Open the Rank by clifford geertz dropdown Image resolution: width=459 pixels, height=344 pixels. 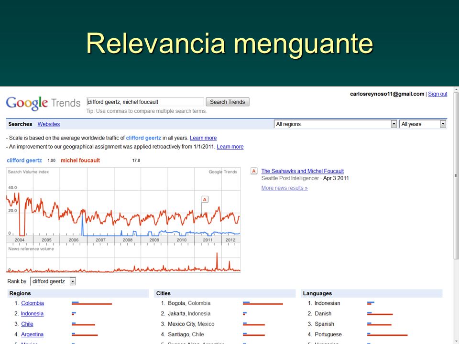click(53, 281)
